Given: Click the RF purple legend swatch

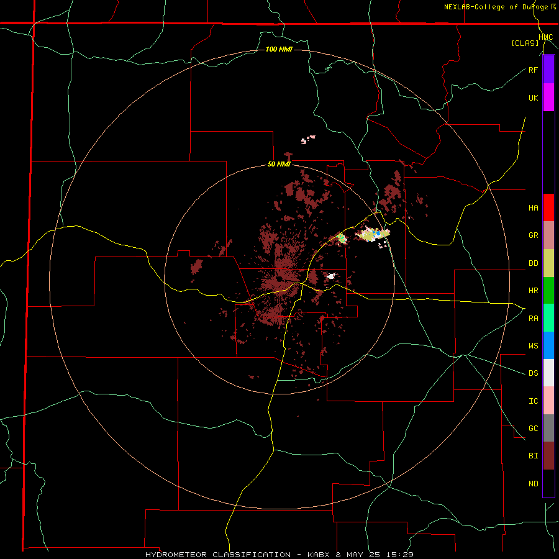Looking at the screenshot, I should tap(548, 70).
